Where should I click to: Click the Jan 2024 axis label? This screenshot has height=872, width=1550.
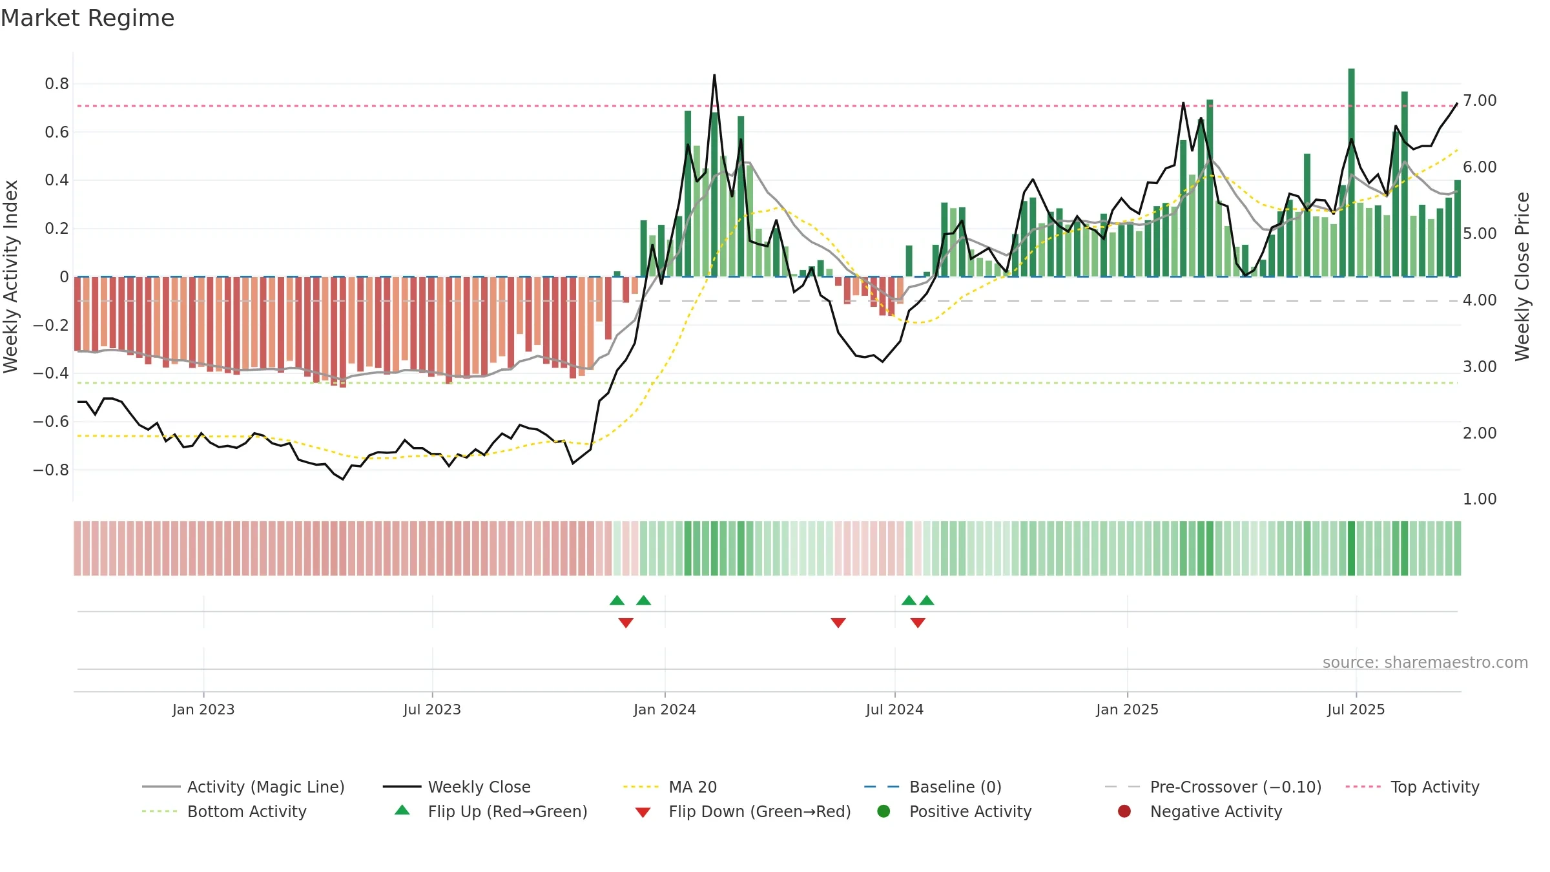(x=665, y=709)
